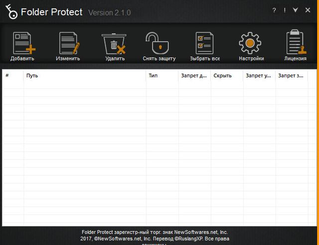Click the Скрыть column header
The image size is (319, 245).
(227, 76)
